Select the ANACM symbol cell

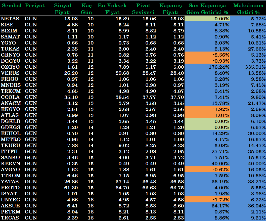click(11, 103)
